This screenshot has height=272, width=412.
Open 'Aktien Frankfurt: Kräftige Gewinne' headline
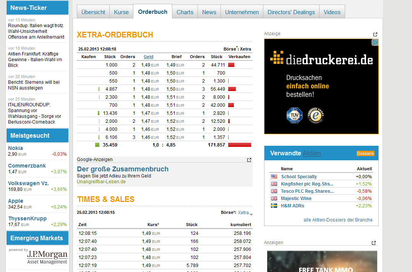tap(35, 59)
